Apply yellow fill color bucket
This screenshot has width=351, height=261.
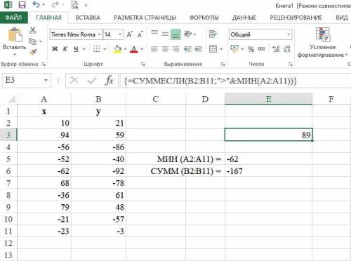(x=117, y=49)
